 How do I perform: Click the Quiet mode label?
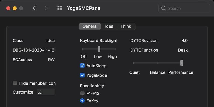[x=135, y=72]
